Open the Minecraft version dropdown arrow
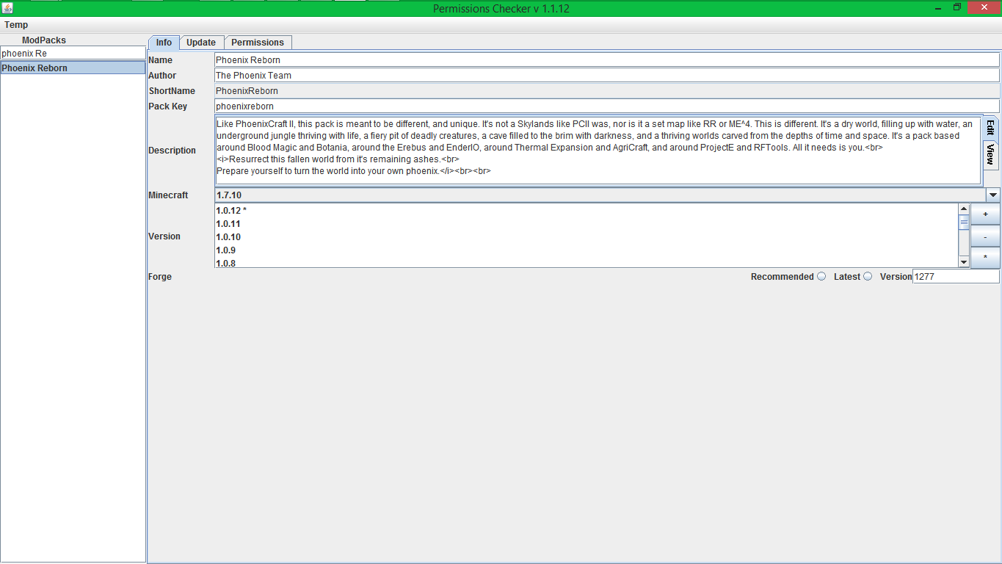 [993, 195]
